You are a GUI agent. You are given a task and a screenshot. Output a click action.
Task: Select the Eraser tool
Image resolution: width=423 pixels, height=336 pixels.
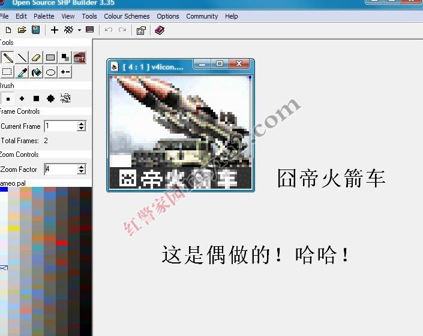coord(36,57)
